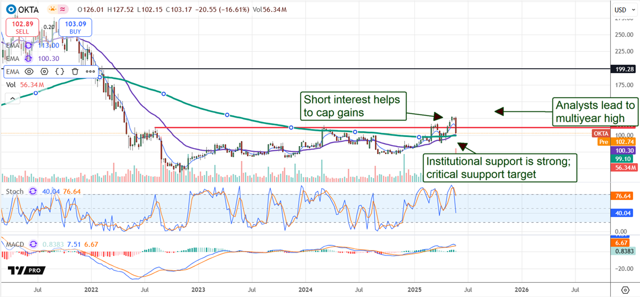Click the red OKTA price label on scale
Image resolution: width=640 pixels, height=297 pixels.
click(601, 133)
